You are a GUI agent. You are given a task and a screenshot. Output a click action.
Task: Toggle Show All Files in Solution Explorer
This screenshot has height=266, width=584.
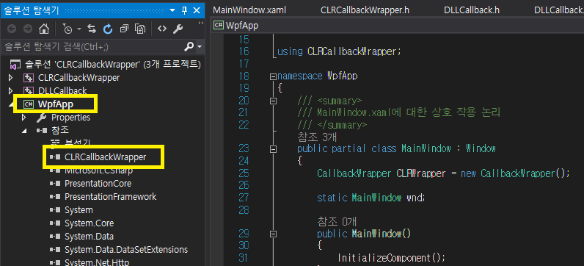[140, 29]
